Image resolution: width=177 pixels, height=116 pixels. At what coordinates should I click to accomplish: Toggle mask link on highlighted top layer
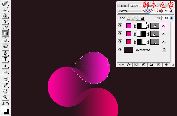(135, 26)
